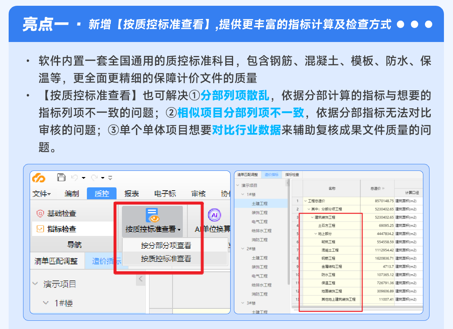This screenshot has height=329, width=453.
Task: Open the 文件 menu dropdown
Action: click(40, 194)
